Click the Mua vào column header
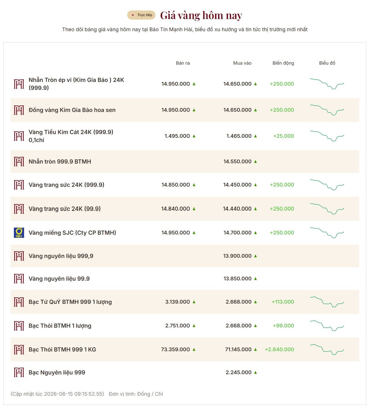The width and height of the screenshot is (375, 415). click(x=242, y=63)
